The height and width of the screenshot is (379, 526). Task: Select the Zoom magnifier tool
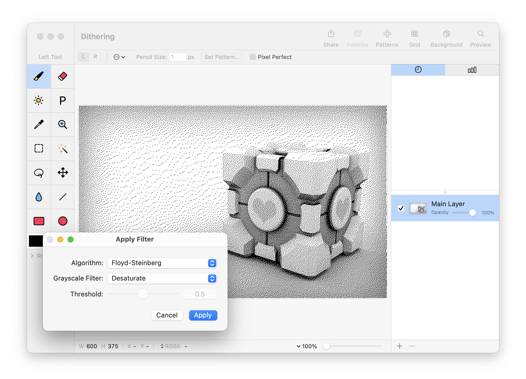[63, 124]
